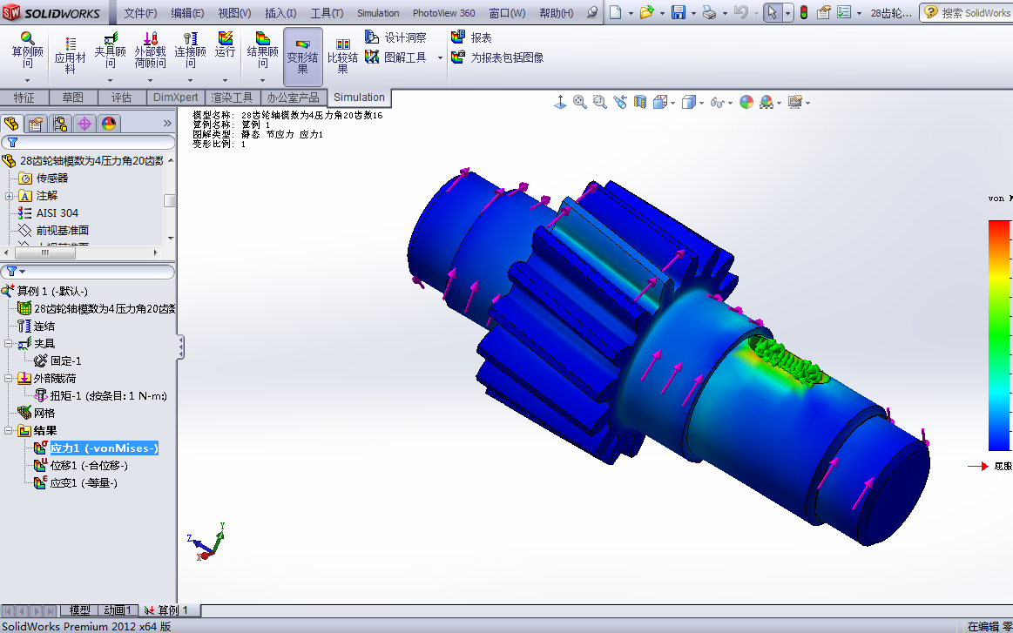Open DisplayManager tab icon
Image resolution: width=1013 pixels, height=633 pixels.
(x=109, y=124)
